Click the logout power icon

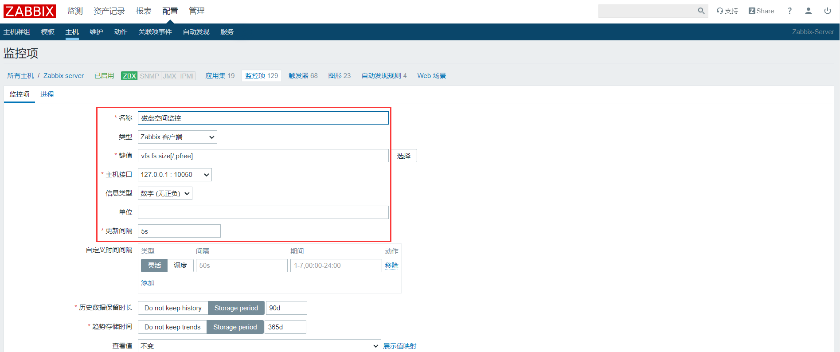click(828, 11)
